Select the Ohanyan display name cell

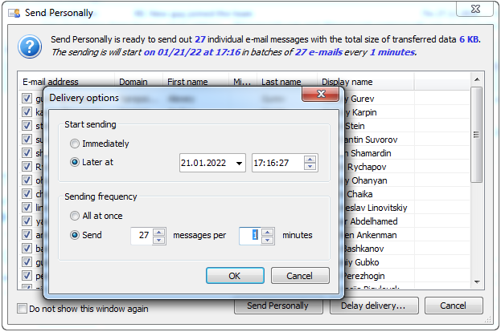tap(379, 180)
